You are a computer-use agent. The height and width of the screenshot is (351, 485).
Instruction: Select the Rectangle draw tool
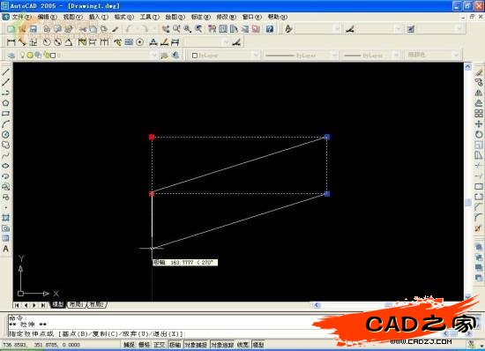click(5, 114)
